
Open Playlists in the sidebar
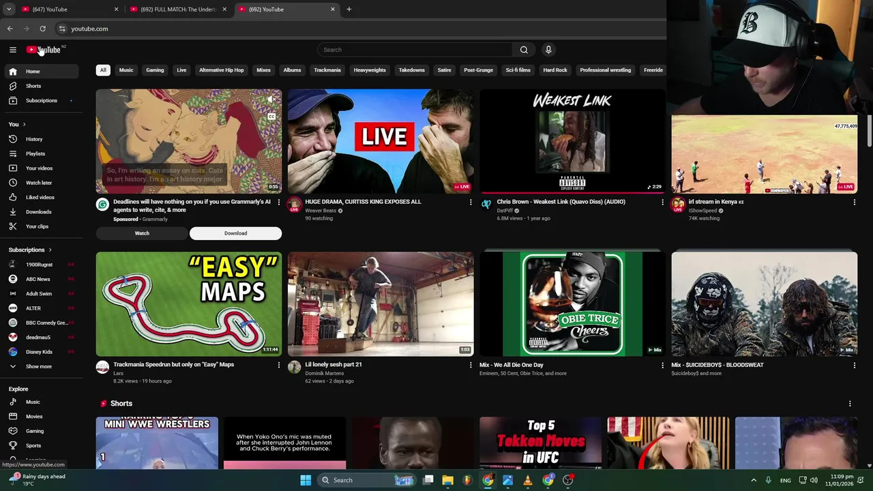coord(42,153)
